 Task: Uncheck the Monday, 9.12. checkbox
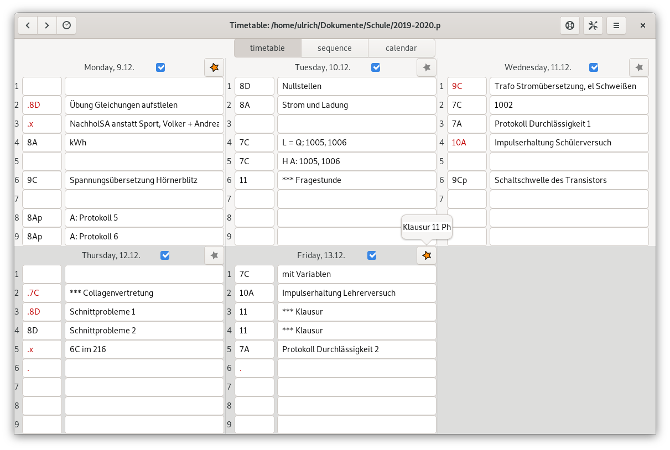click(x=160, y=67)
